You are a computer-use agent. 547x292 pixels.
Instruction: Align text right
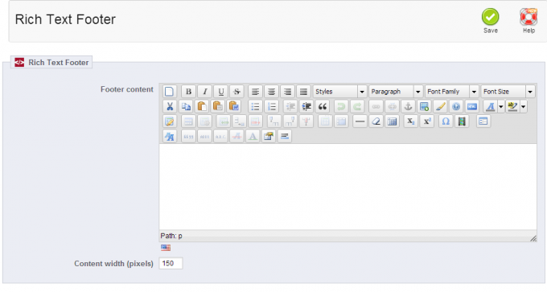[x=287, y=92]
